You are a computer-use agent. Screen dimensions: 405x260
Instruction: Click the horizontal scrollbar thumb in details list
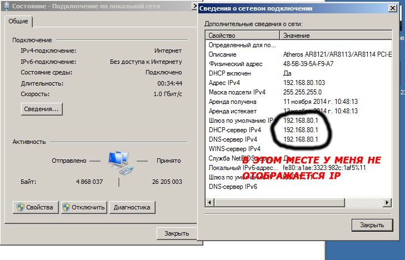pyautogui.click(x=279, y=202)
